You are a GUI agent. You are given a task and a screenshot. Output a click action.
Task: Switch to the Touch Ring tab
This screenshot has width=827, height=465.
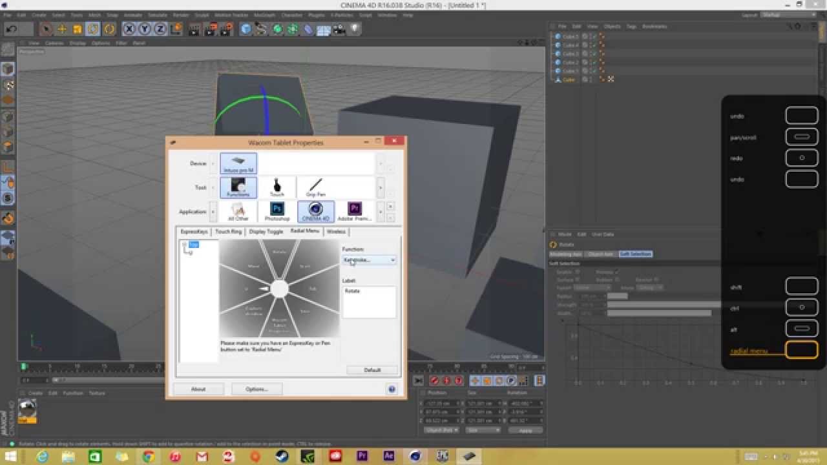pyautogui.click(x=228, y=231)
